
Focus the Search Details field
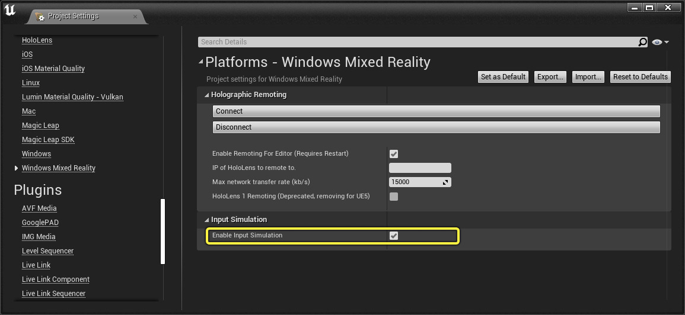418,42
